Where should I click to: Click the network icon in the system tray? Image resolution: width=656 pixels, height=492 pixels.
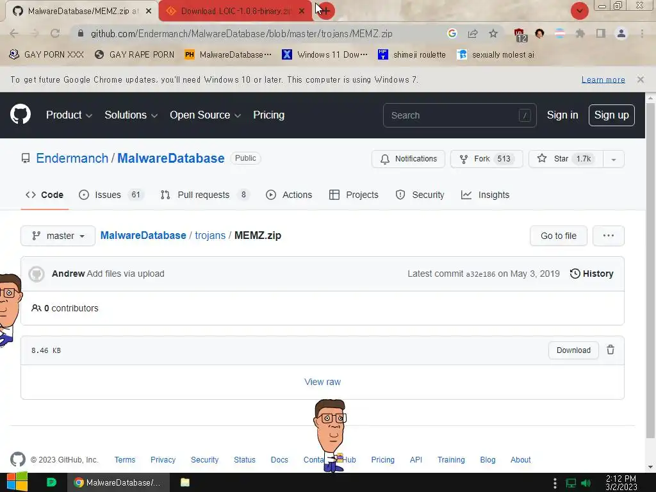(x=571, y=483)
